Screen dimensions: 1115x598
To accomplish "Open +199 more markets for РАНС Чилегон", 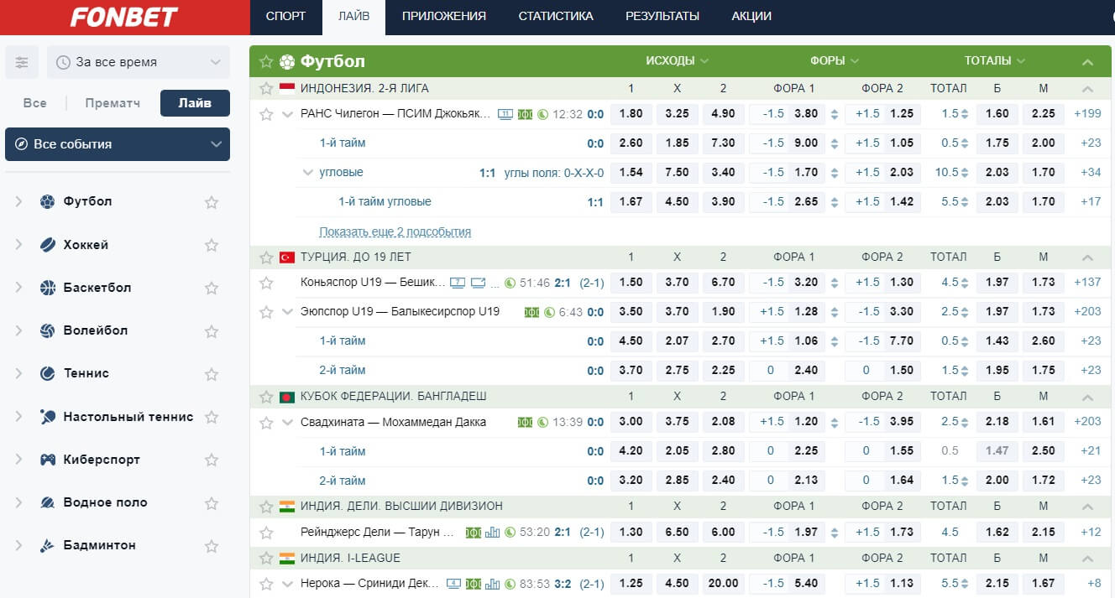I will coord(1087,114).
